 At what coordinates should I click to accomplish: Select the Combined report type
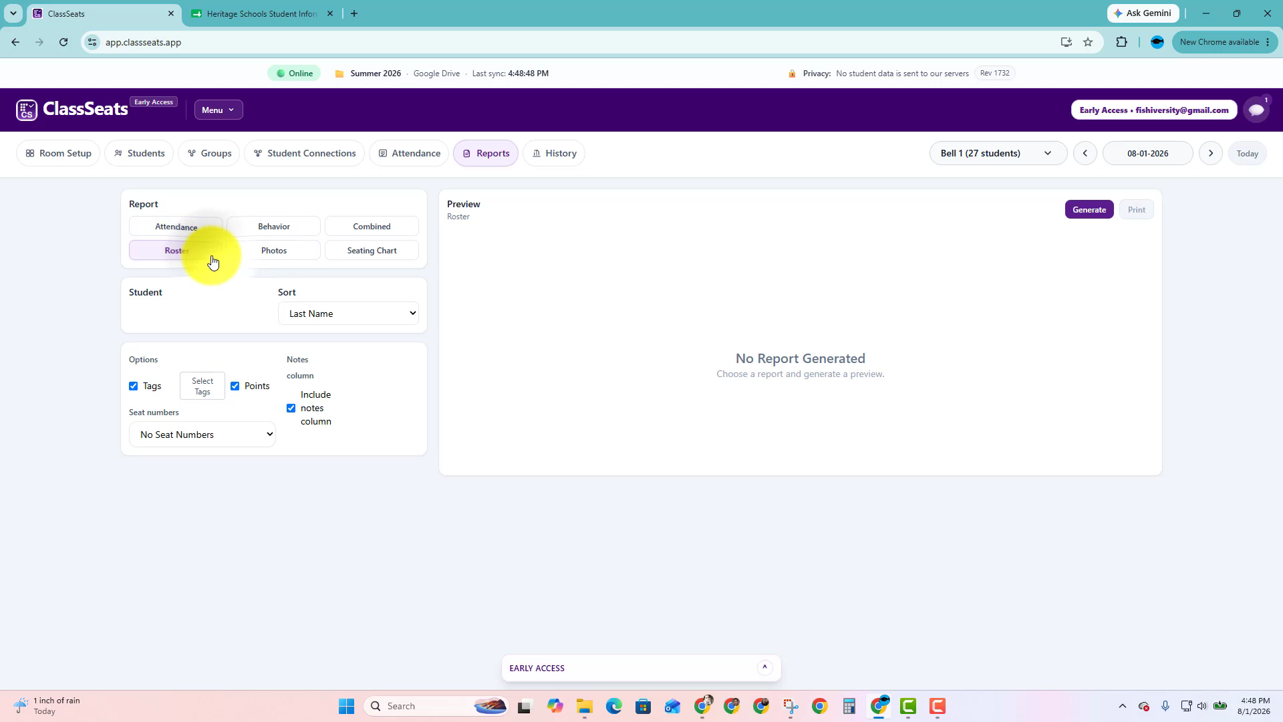pyautogui.click(x=372, y=227)
